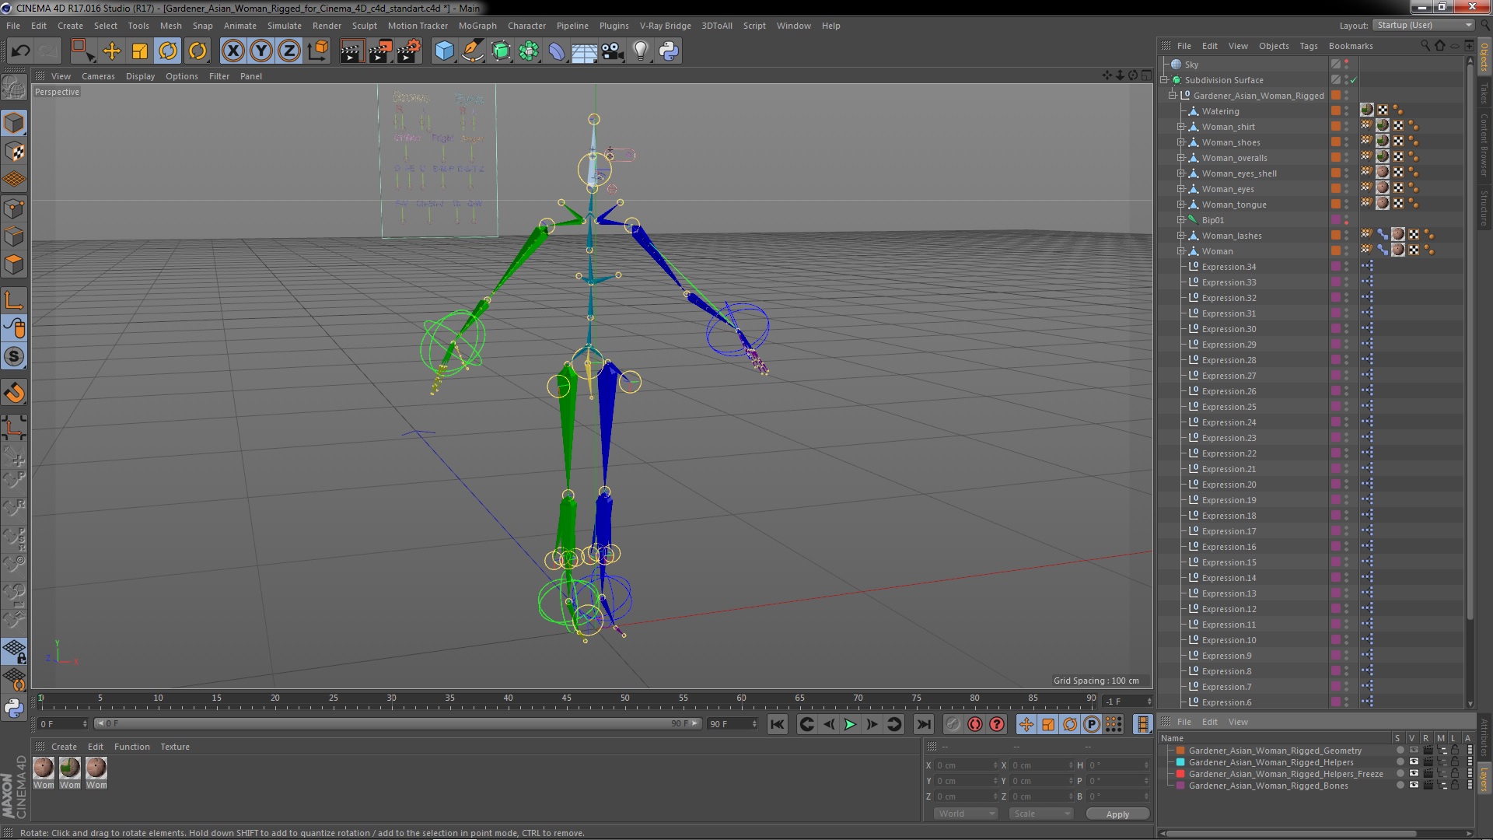Toggle X axis lock icon
This screenshot has width=1493, height=840.
233,51
